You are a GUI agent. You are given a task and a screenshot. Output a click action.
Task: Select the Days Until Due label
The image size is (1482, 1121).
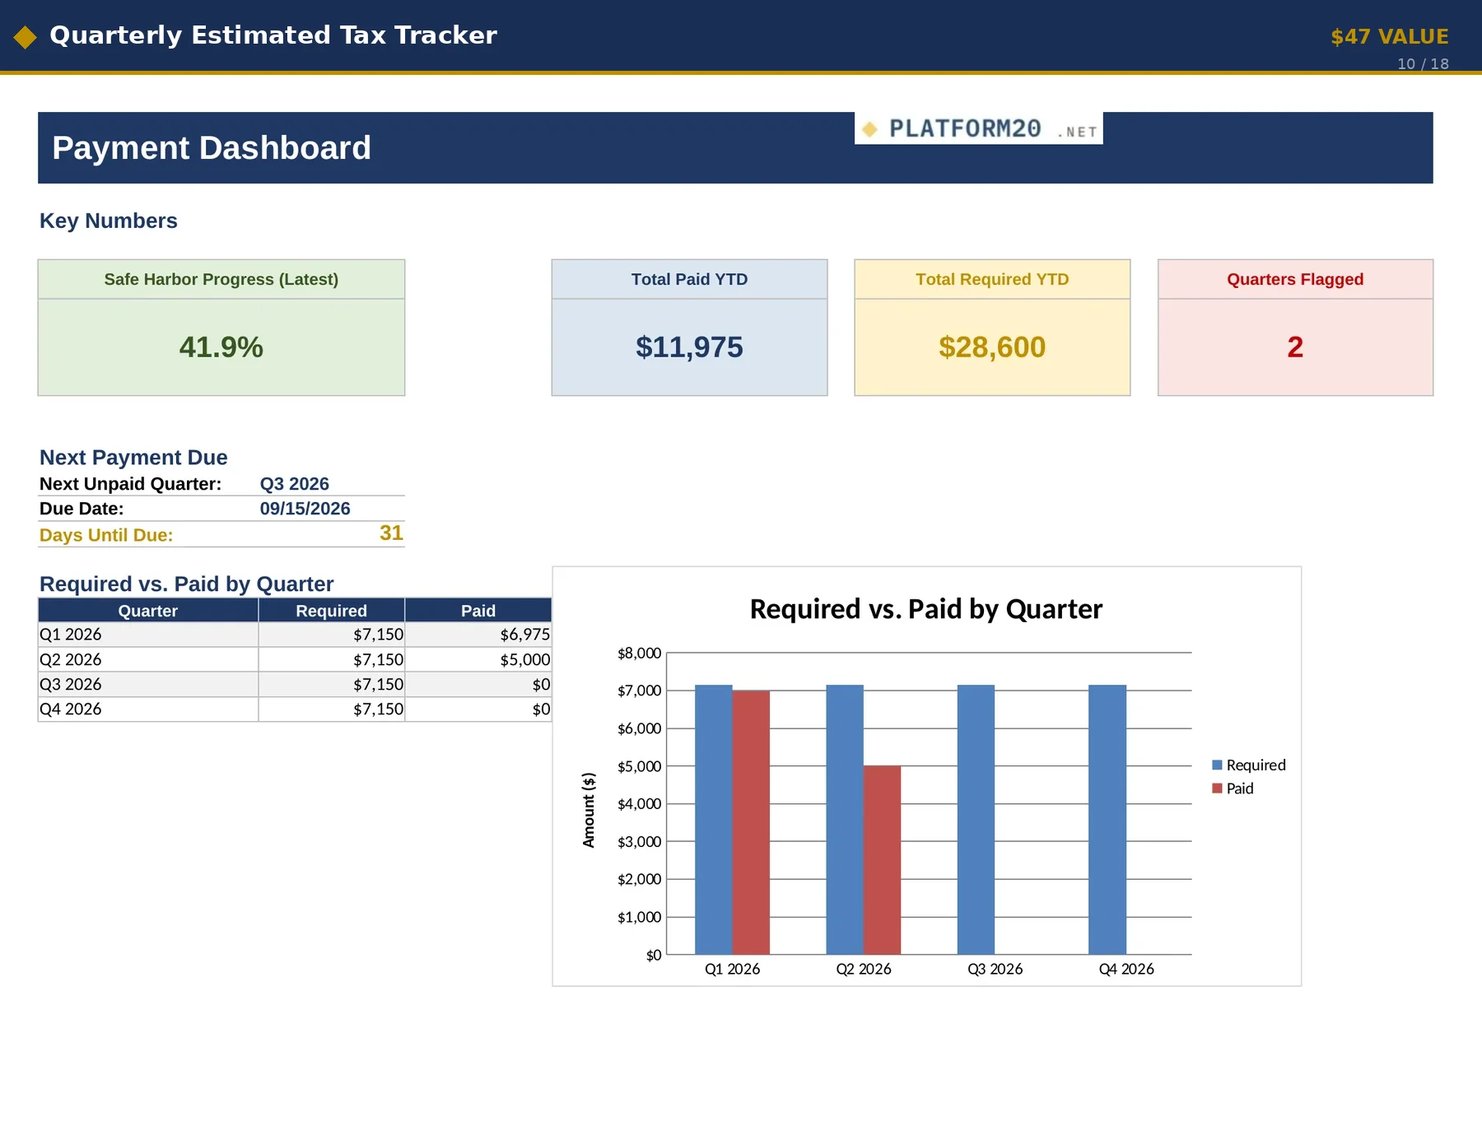click(106, 535)
